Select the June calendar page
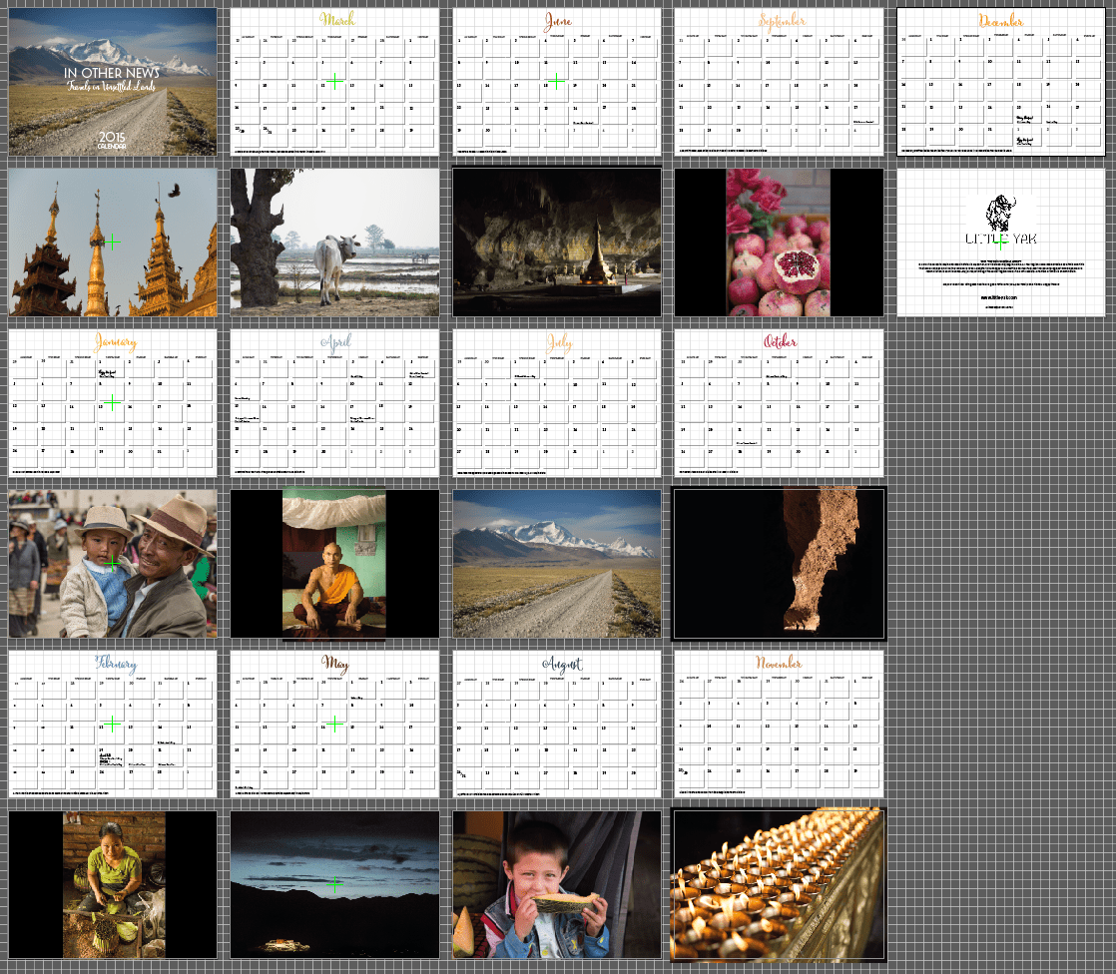Screen dimensions: 1116x974 (x=556, y=81)
